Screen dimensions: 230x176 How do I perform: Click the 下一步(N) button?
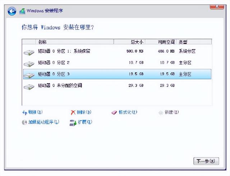click(x=206, y=161)
